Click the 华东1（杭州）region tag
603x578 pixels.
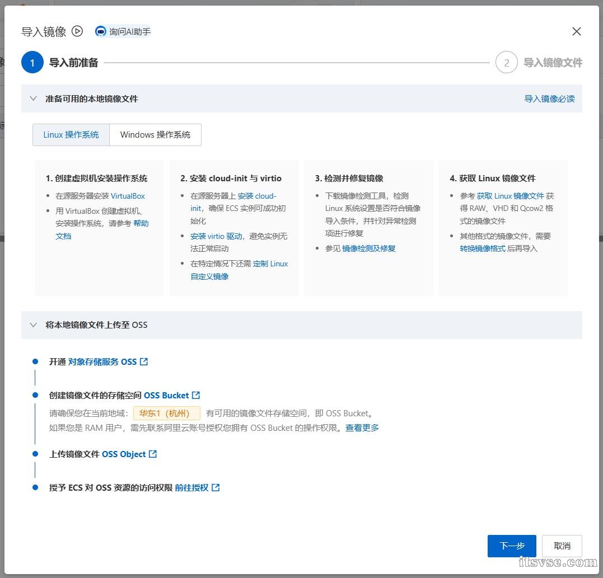166,413
